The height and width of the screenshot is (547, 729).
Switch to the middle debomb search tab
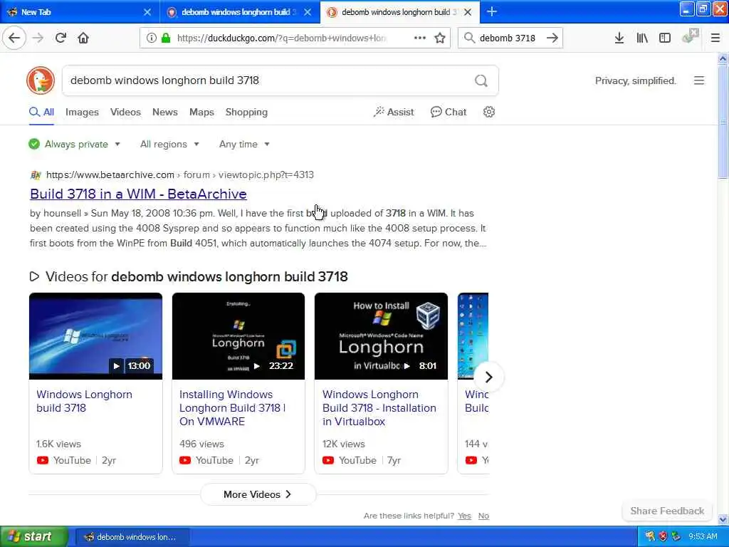click(x=239, y=12)
